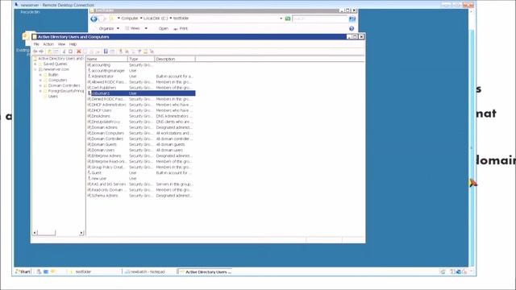
Task: Collapse the newserver.com domain node
Action: [x=35, y=69]
